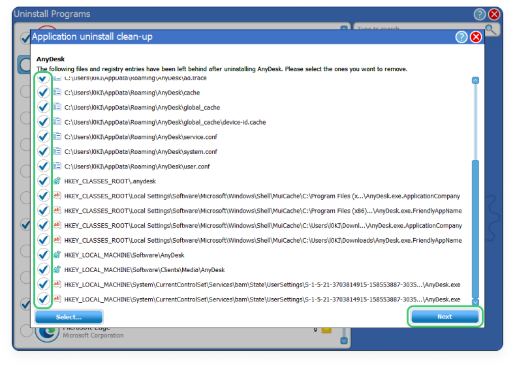Viewport: 515px width, 368px height.
Task: Click the scroll down arrow in the background programs list
Action: [344, 341]
